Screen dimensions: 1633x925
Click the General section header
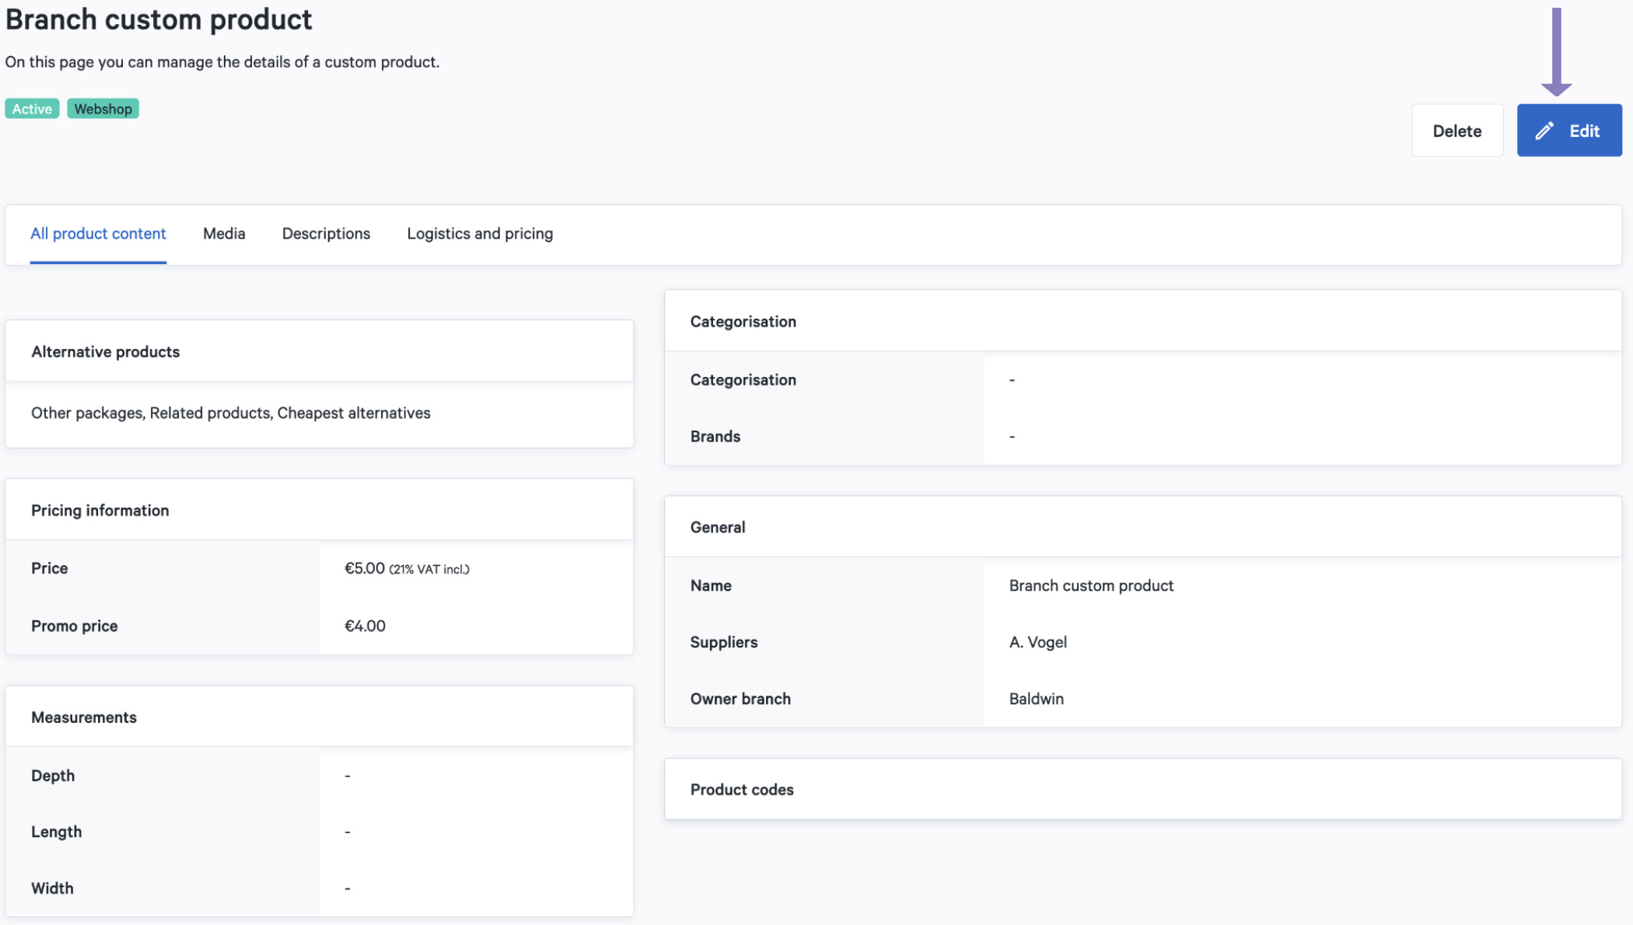coord(1143,527)
